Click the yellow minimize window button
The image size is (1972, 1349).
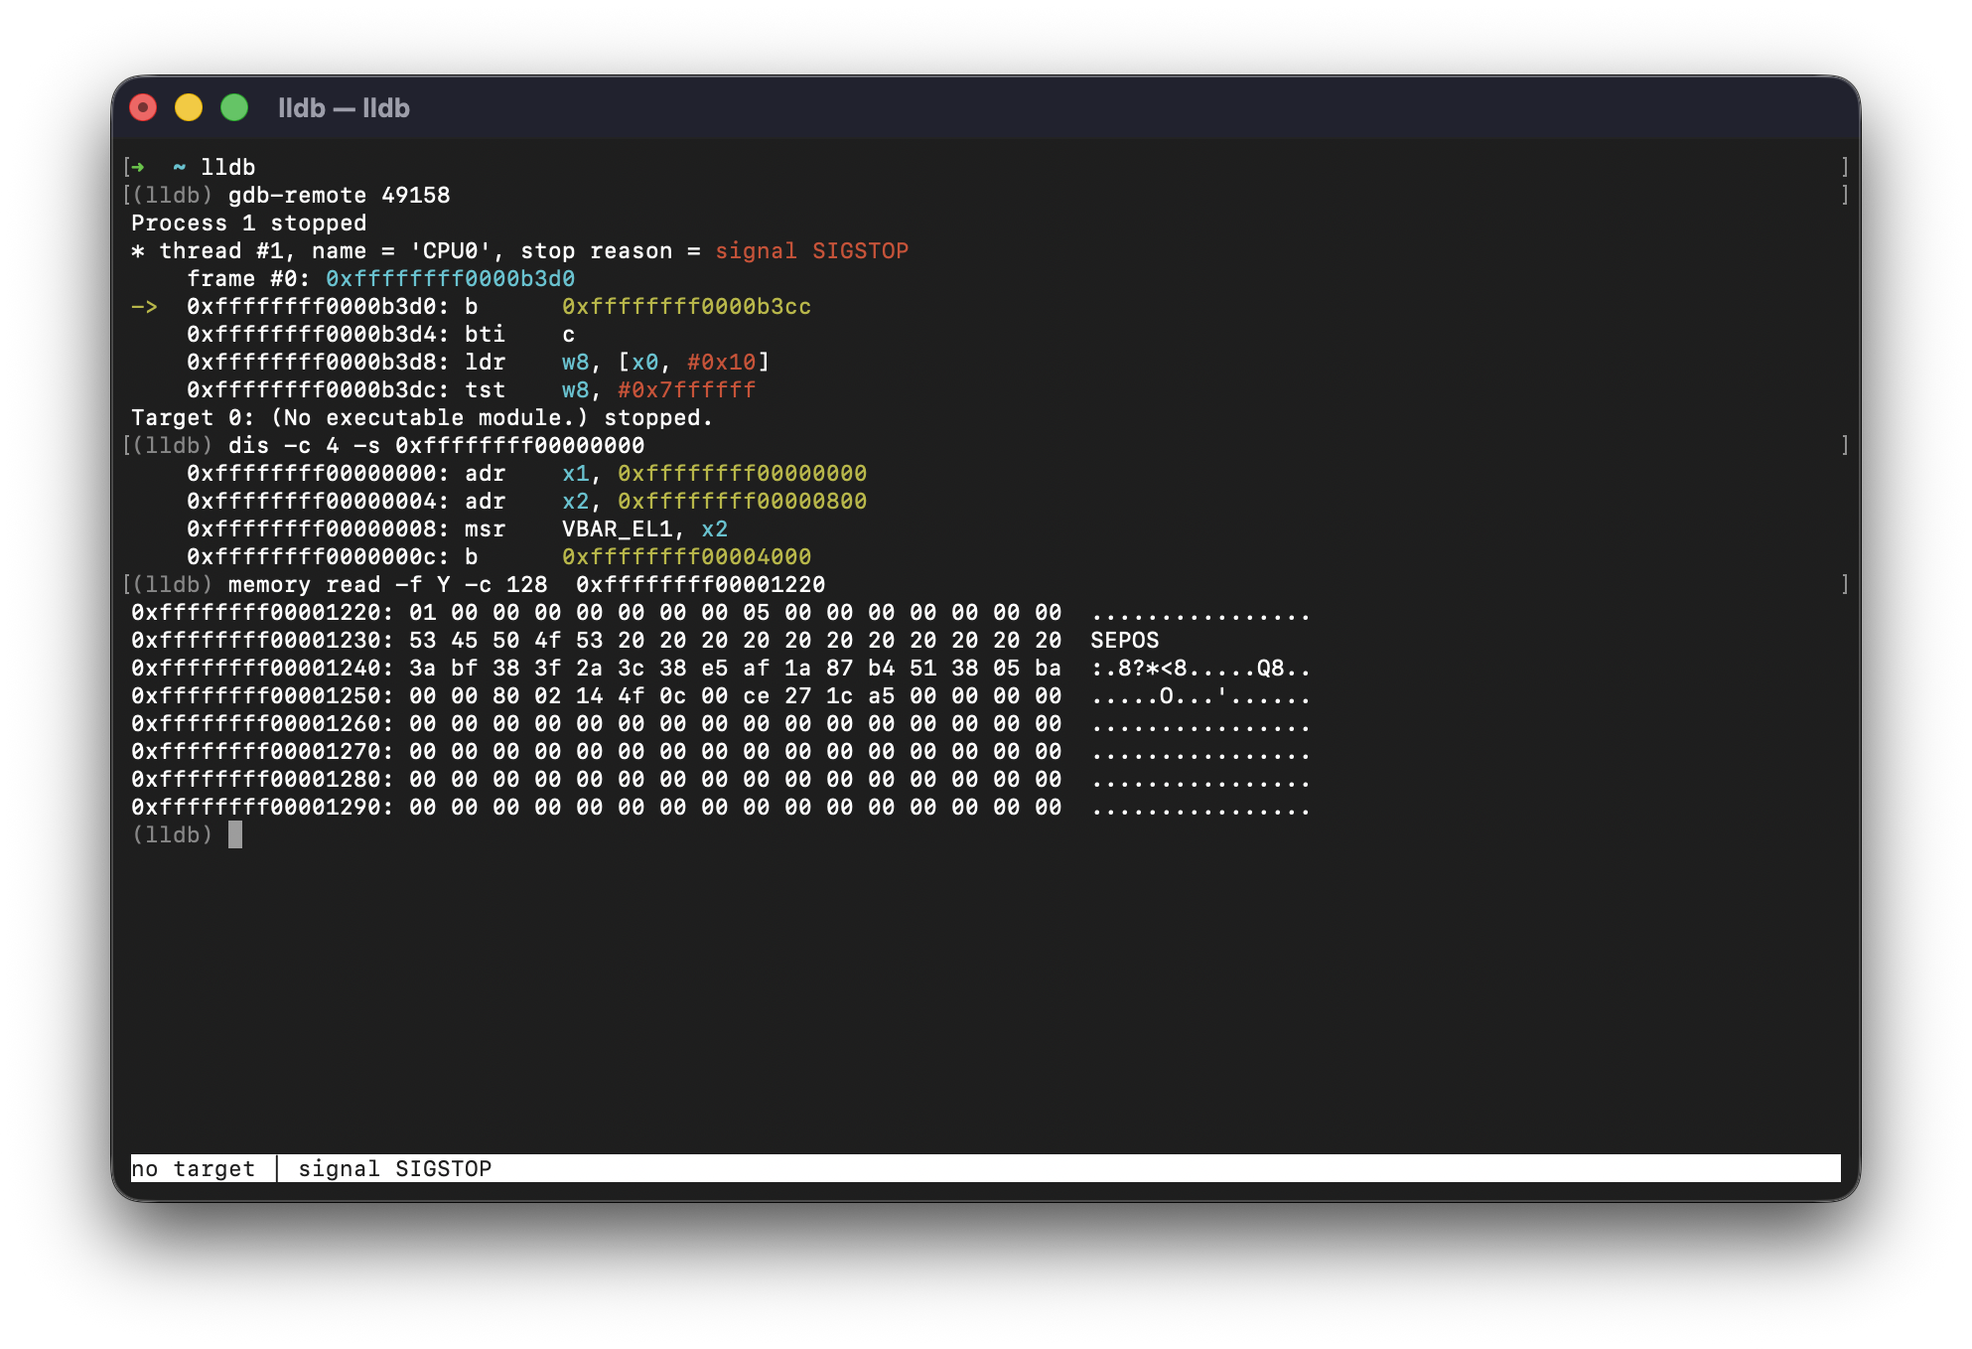pos(189,107)
